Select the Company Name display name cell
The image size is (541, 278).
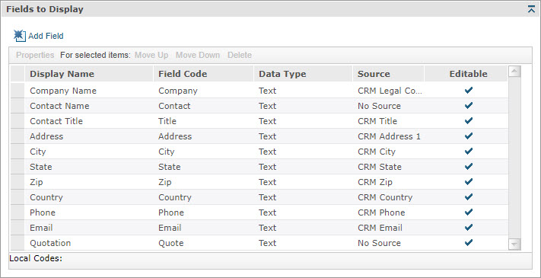(89, 91)
